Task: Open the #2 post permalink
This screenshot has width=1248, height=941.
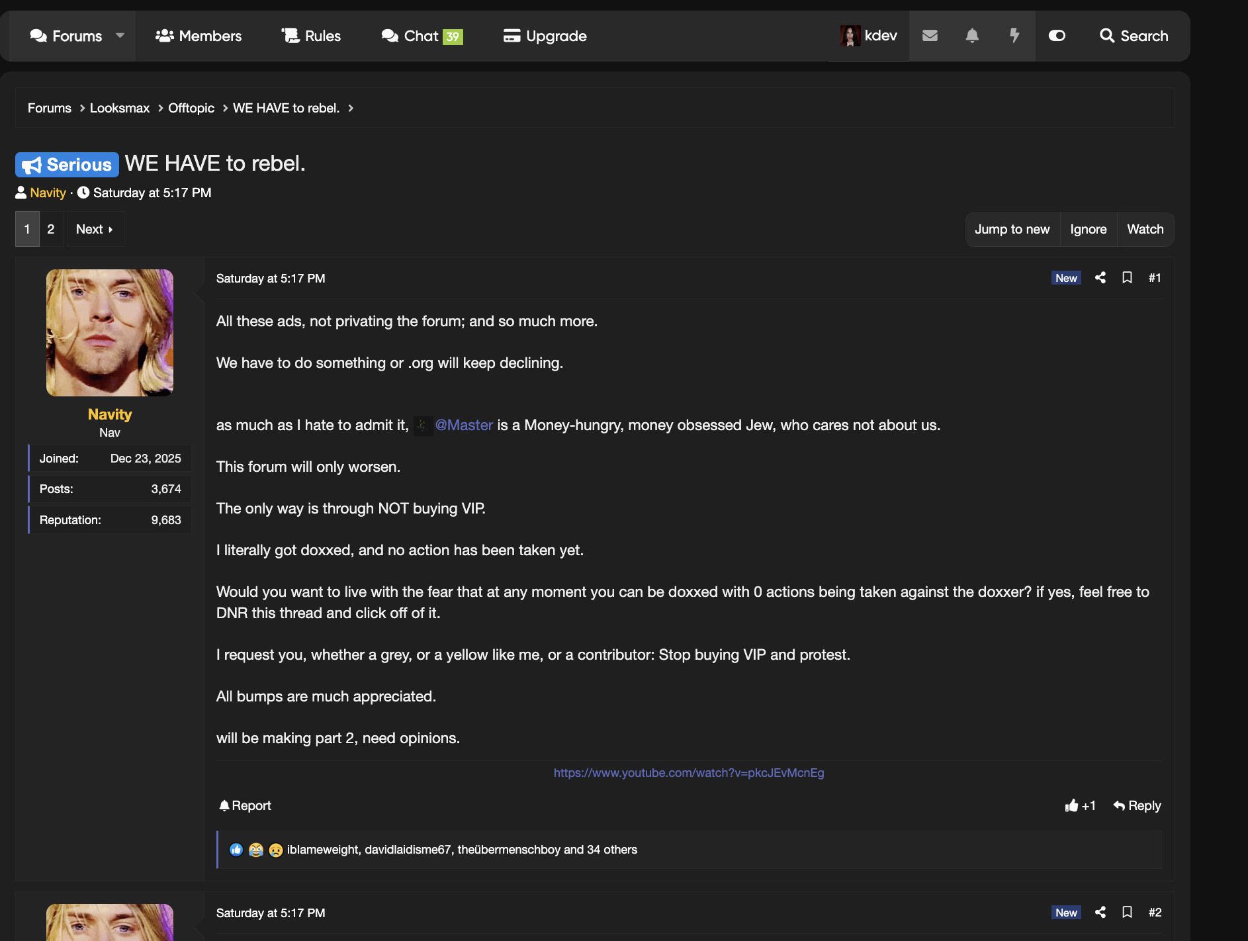Action: pos(1155,913)
